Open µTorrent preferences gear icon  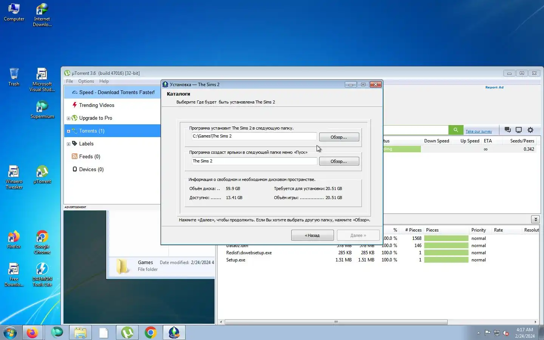click(x=530, y=130)
